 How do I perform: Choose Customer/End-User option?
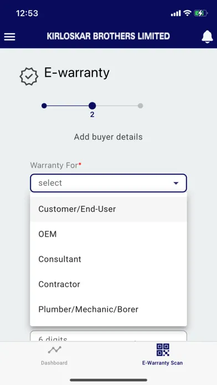coord(108,209)
